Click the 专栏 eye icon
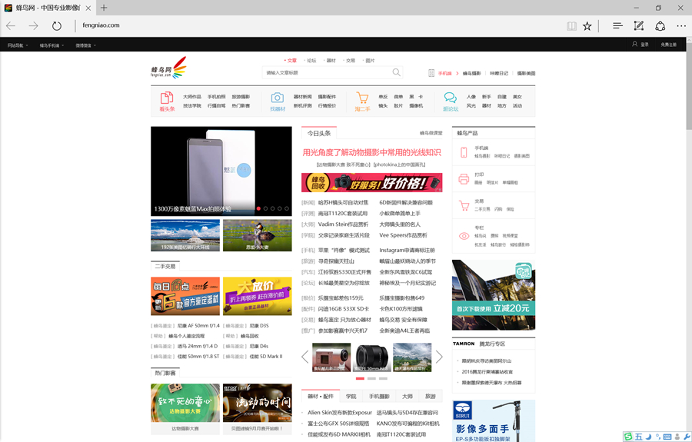Viewport: 692px width, 442px height. [x=464, y=236]
